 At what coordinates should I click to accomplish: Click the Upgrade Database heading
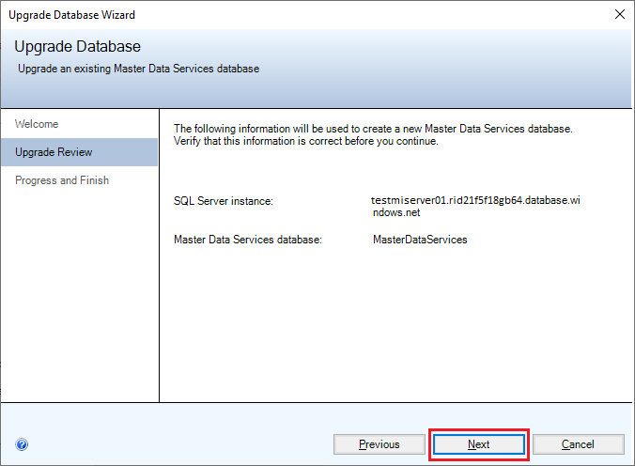77,47
